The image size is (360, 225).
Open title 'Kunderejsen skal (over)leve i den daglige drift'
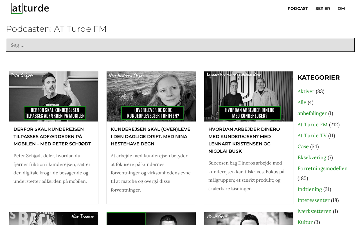(150, 137)
